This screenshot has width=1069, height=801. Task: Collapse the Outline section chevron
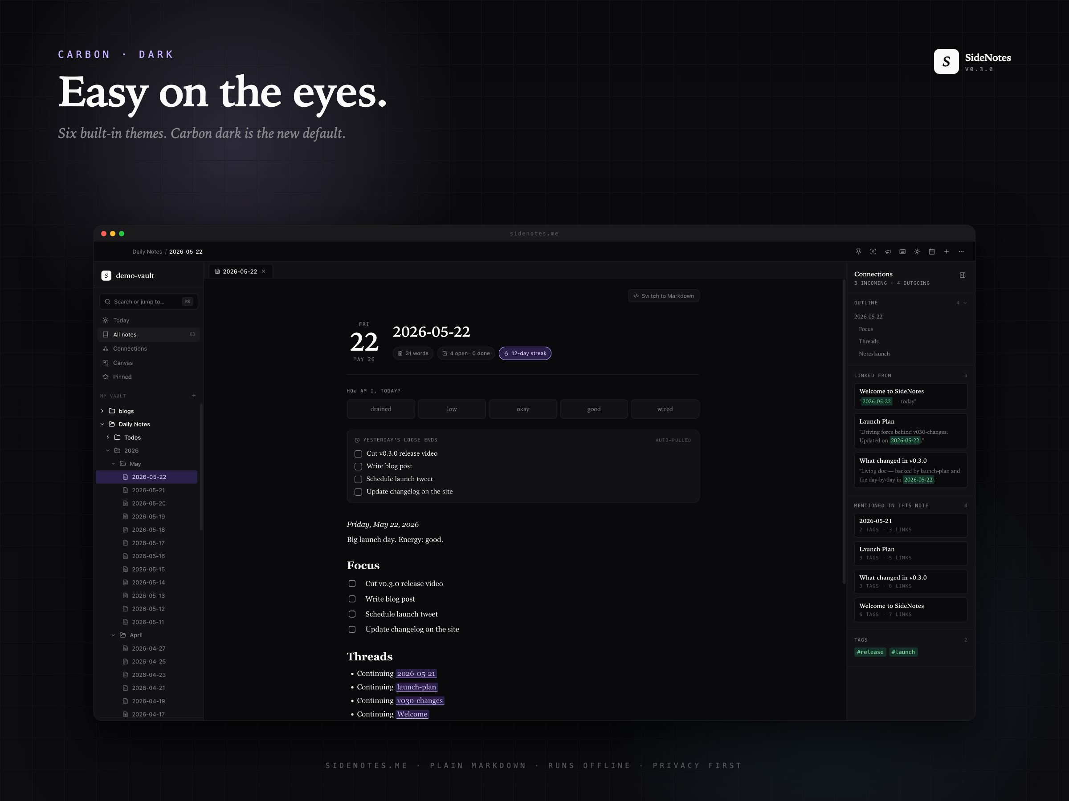tap(965, 303)
